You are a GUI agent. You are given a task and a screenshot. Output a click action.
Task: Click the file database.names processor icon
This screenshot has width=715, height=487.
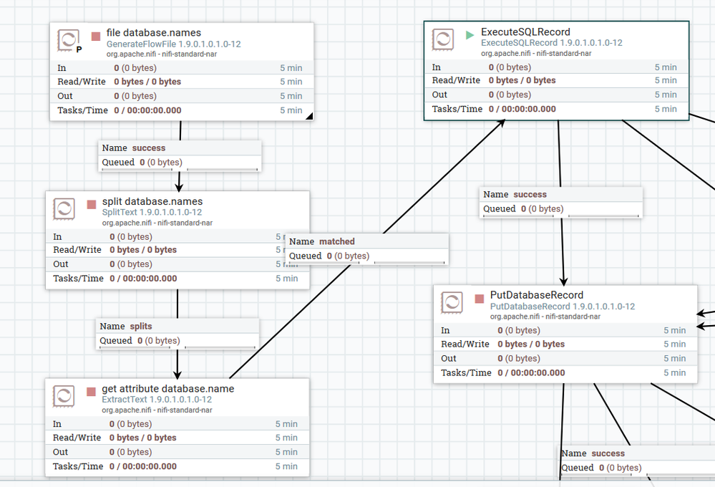click(69, 40)
